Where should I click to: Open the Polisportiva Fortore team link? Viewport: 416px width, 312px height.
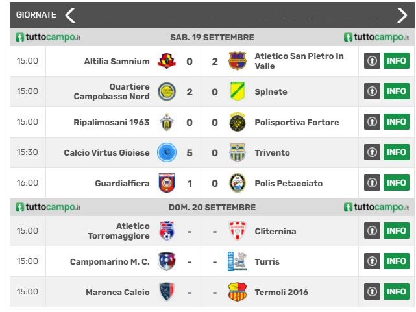pos(297,122)
